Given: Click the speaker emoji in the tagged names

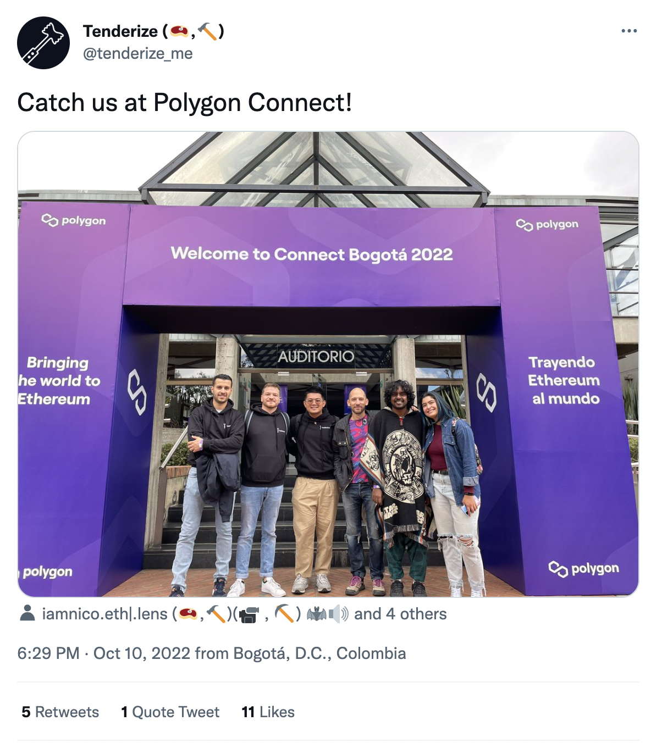Looking at the screenshot, I should 338,613.
